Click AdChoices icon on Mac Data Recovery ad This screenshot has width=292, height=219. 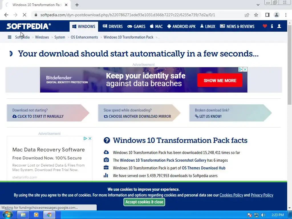(x=85, y=139)
